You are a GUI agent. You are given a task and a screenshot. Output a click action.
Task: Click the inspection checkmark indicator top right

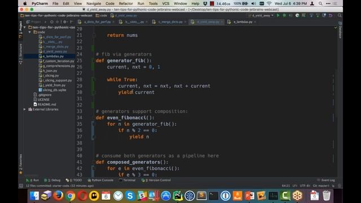click(336, 28)
